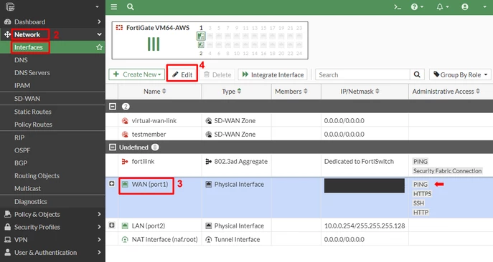Open the search magnifier in top bar
The height and width of the screenshot is (262, 493).
[x=130, y=6]
